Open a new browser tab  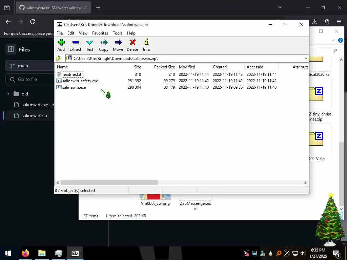click(x=98, y=8)
